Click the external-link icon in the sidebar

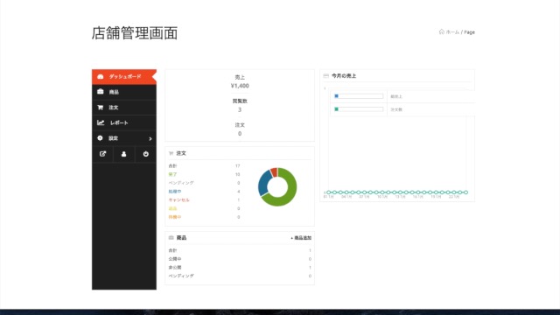103,154
